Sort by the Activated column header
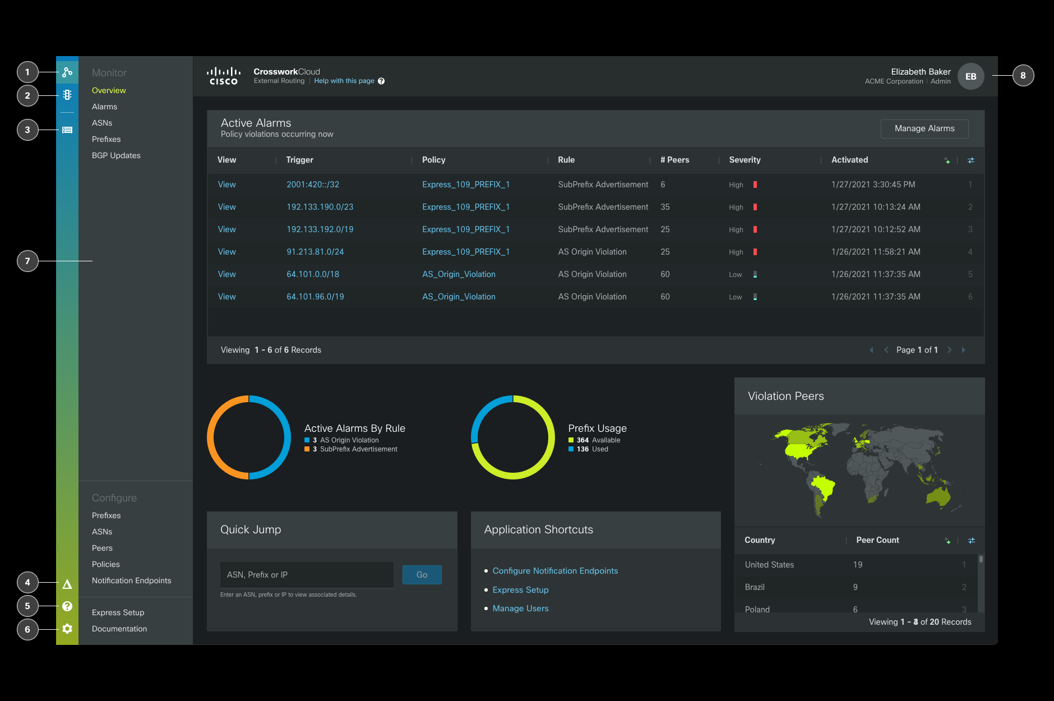This screenshot has height=701, width=1054. (850, 160)
